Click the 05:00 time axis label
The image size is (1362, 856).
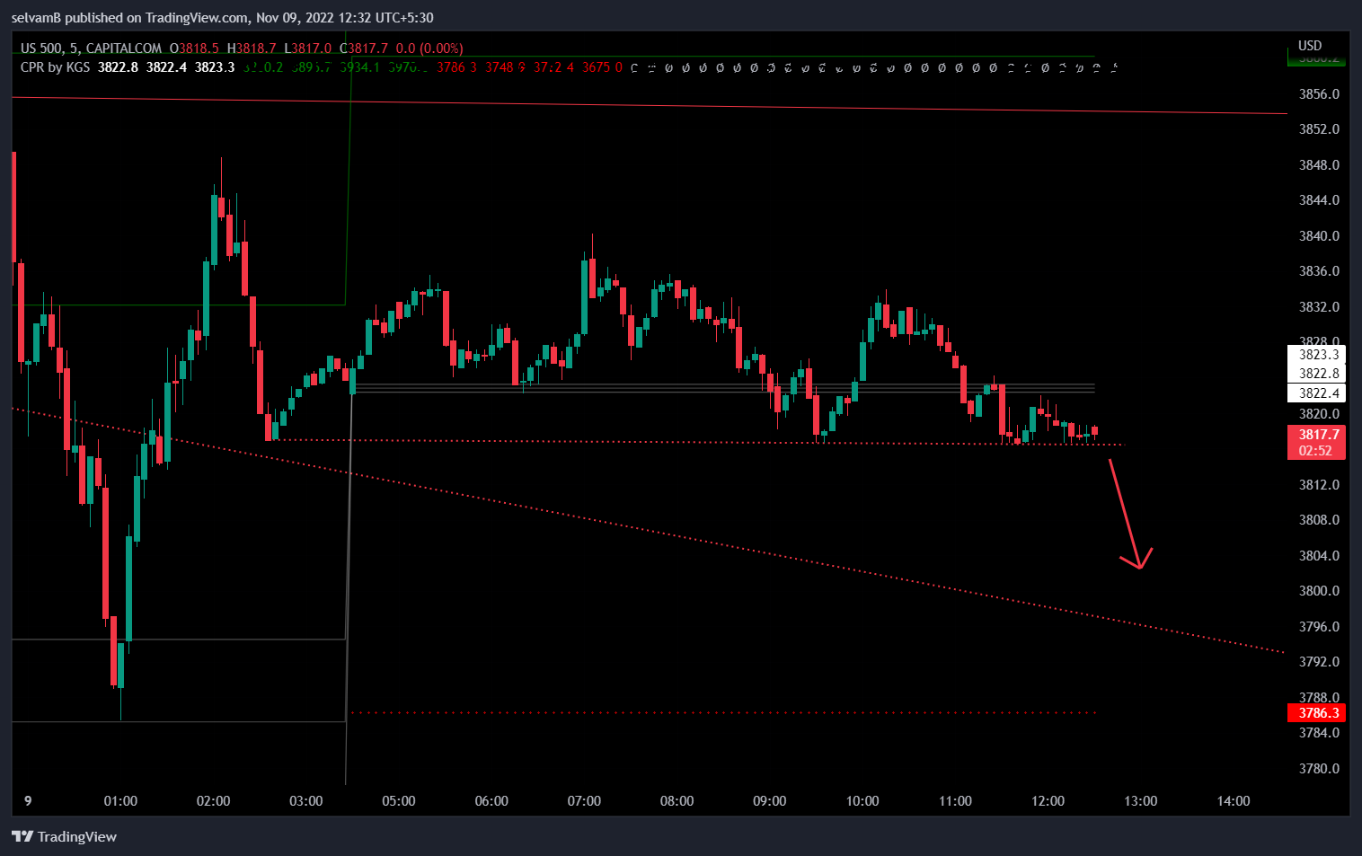point(398,801)
